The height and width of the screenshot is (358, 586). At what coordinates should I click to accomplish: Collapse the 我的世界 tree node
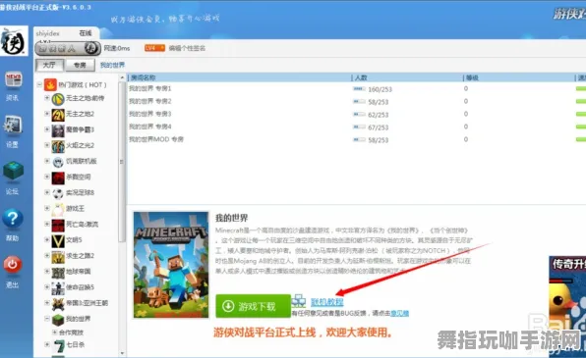47,319
